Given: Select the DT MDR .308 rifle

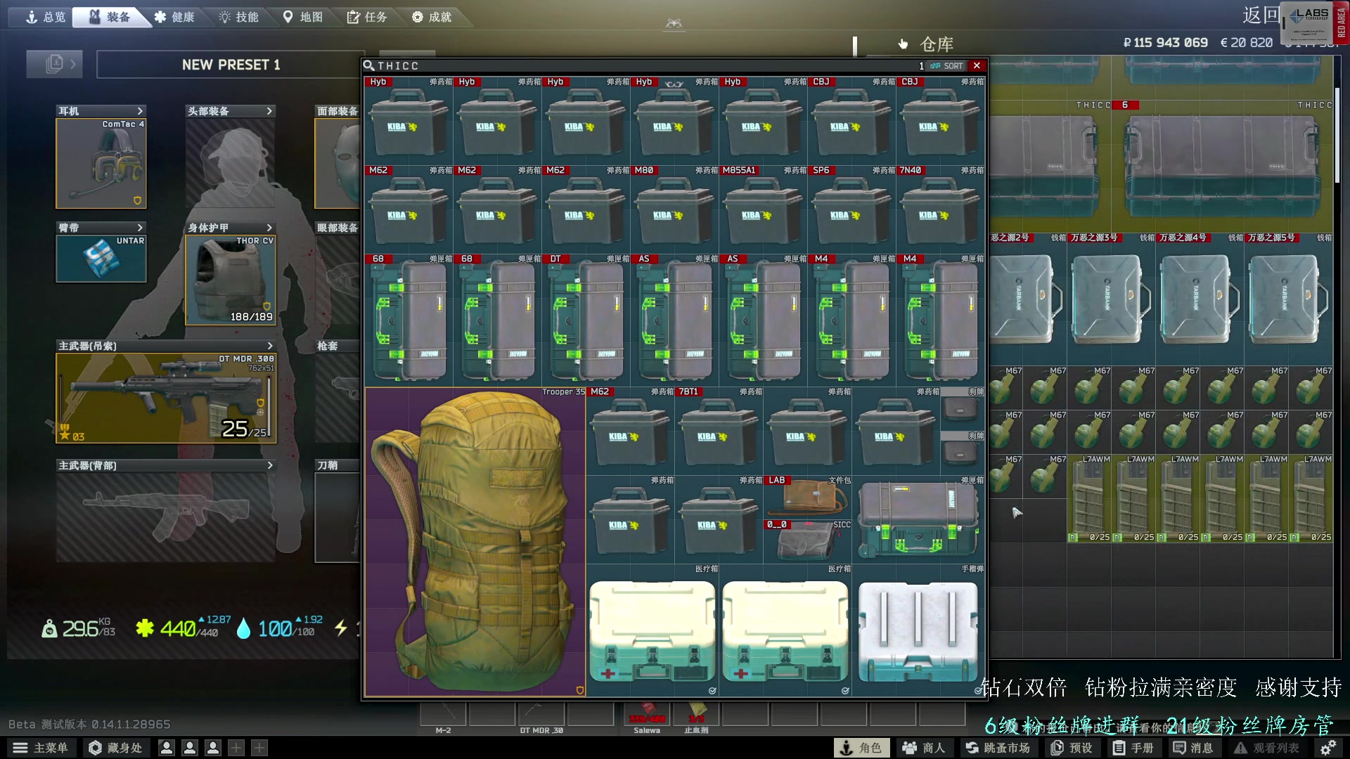Looking at the screenshot, I should pyautogui.click(x=166, y=398).
